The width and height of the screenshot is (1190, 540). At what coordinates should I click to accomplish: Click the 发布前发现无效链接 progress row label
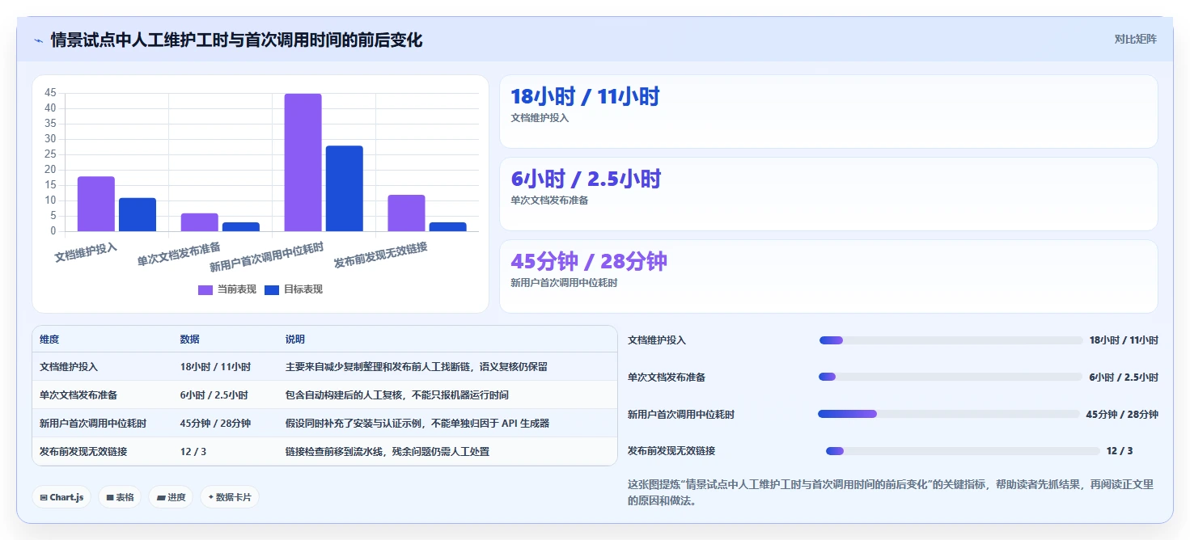click(671, 451)
